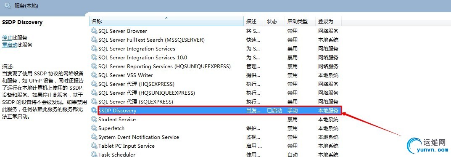Sort by 描述 column header
Screen dimensions: 451x157
tap(254, 21)
